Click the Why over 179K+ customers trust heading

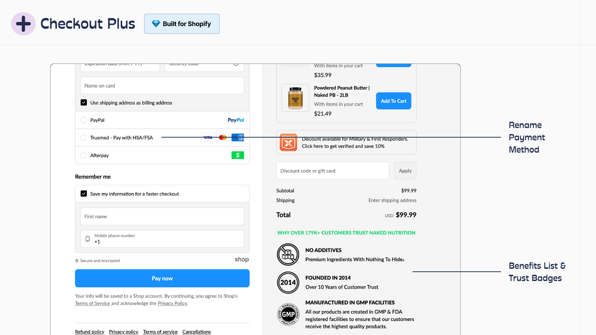346,233
